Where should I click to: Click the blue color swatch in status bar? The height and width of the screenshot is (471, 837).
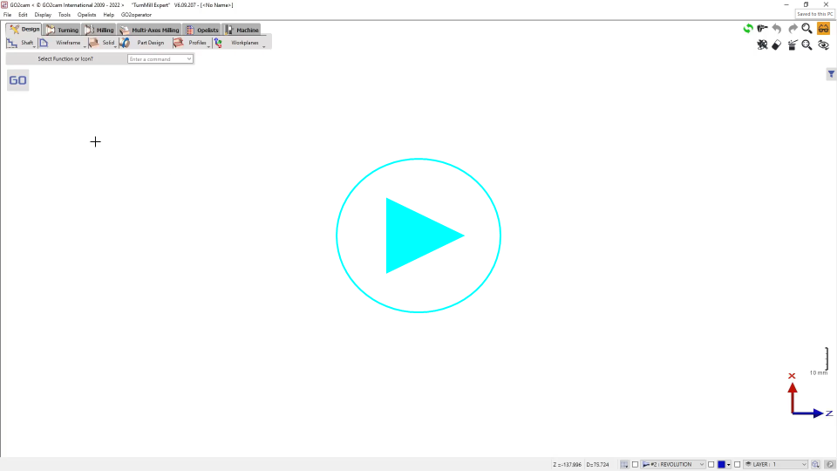point(721,465)
